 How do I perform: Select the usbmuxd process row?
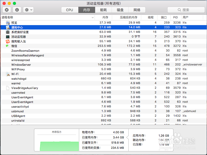click(104, 111)
